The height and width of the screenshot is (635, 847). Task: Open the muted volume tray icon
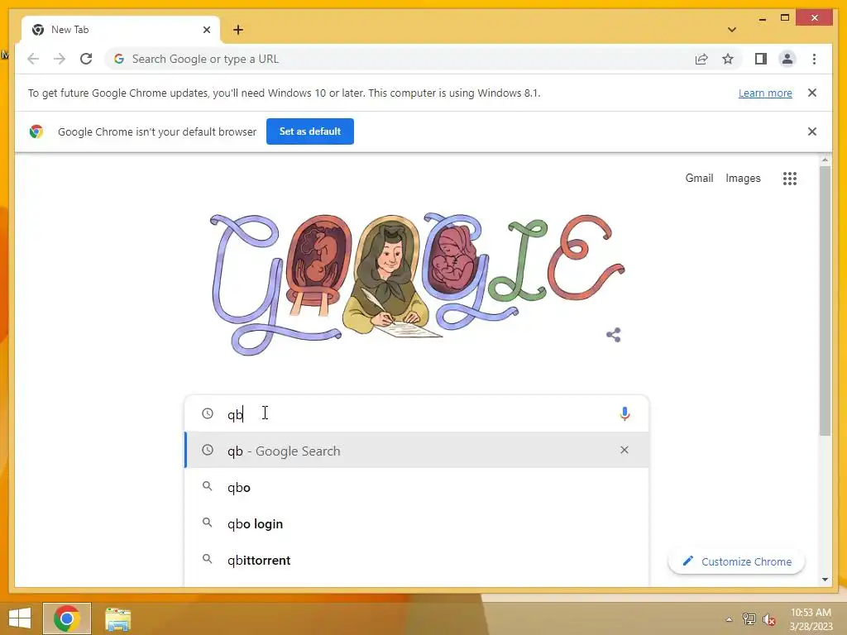click(x=769, y=619)
